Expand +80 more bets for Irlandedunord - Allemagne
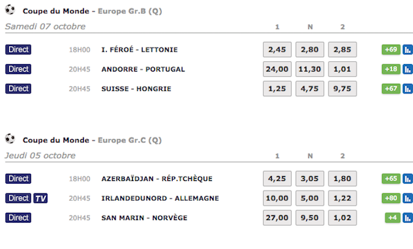 click(x=391, y=198)
